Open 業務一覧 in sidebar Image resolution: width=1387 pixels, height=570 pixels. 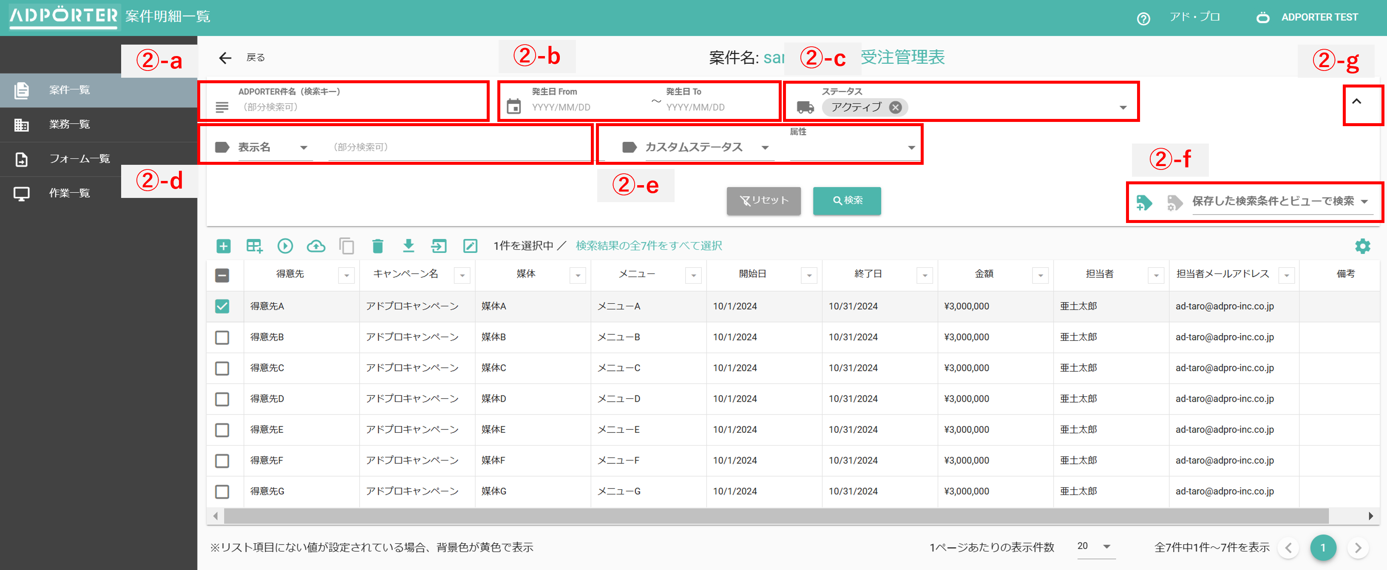[99, 124]
